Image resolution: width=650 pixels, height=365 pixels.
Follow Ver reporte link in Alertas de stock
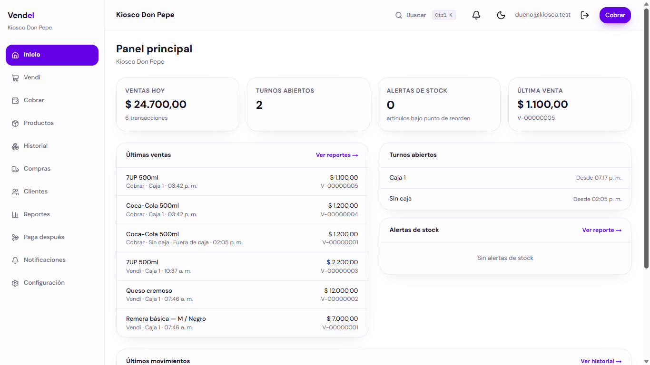click(602, 230)
